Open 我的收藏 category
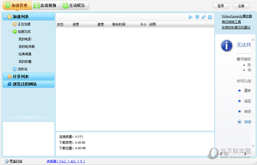The width and height of the screenshot is (257, 165). [x=25, y=62]
